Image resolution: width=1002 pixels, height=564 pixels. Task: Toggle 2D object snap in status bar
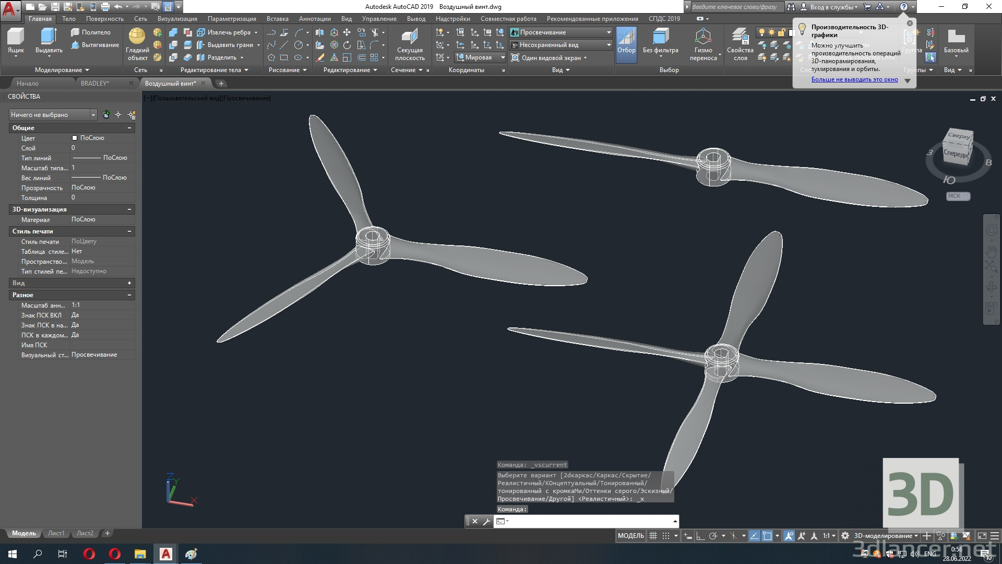767,536
